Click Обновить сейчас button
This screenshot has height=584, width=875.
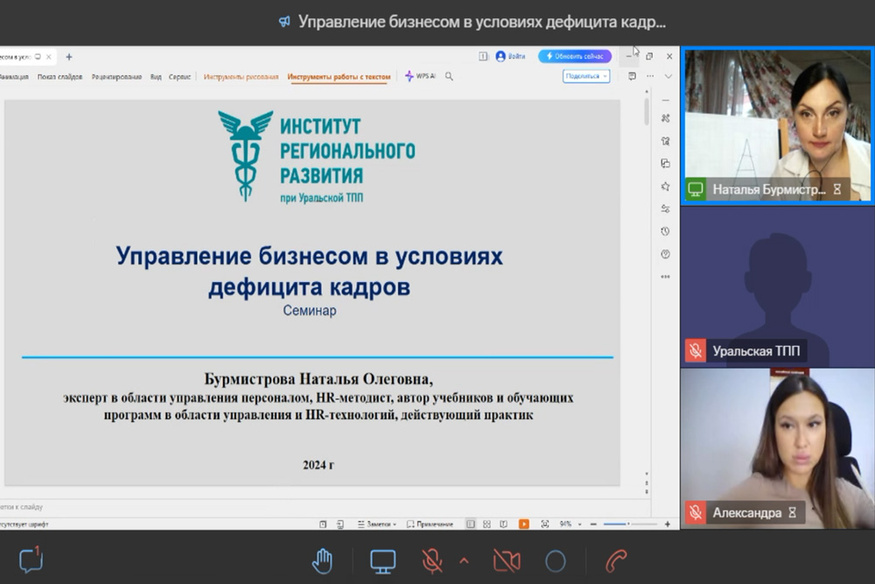(575, 56)
